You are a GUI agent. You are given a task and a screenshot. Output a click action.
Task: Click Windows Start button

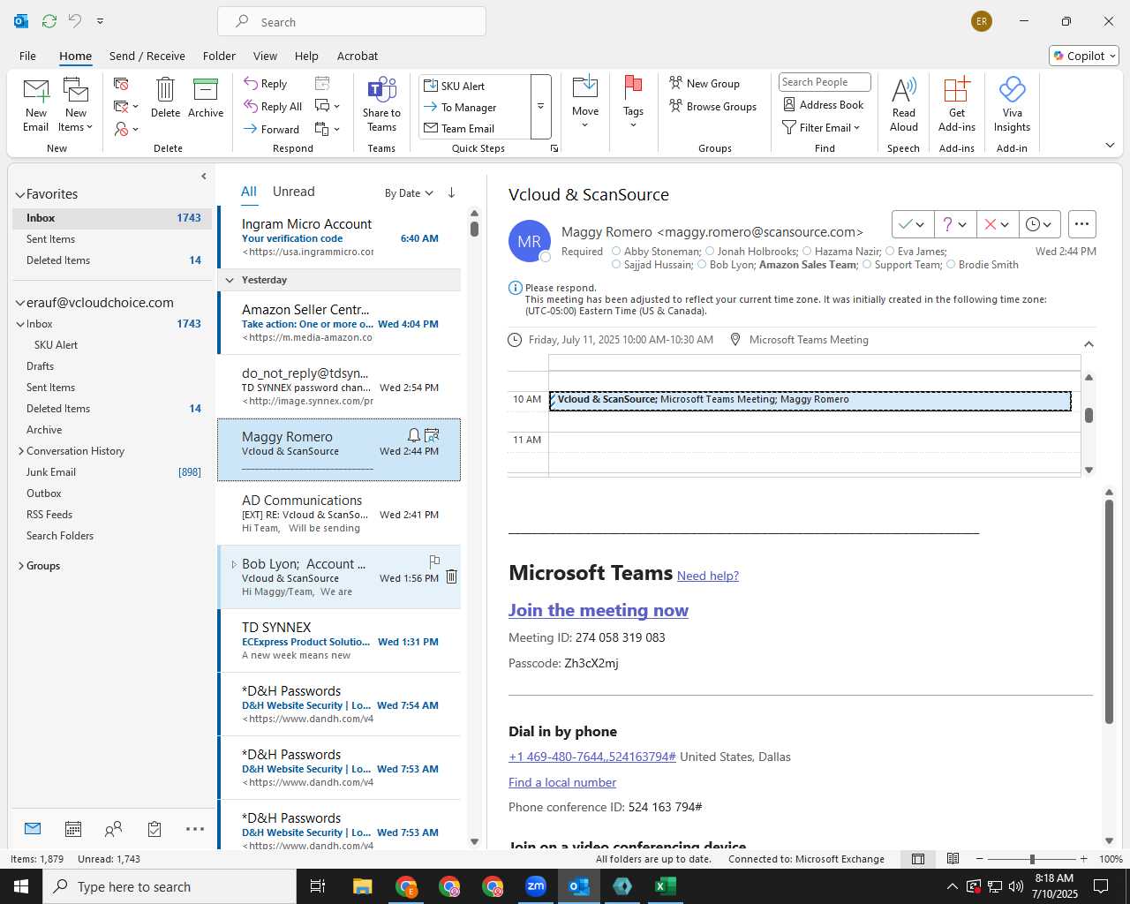pos(20,886)
